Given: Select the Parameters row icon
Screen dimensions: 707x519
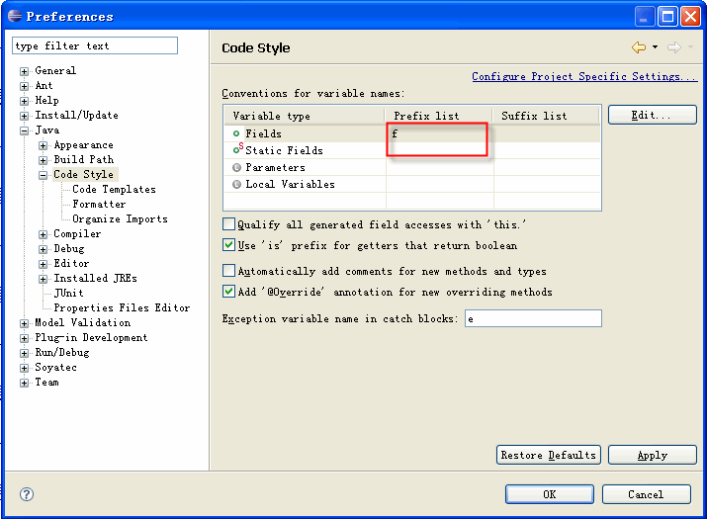Looking at the screenshot, I should pos(236,168).
